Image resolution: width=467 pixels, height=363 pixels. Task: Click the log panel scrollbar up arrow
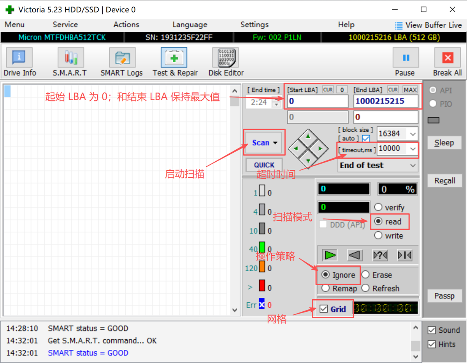pos(416,327)
